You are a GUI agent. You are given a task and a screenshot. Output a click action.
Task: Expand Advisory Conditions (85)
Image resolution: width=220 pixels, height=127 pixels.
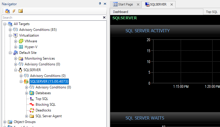pyautogui.click(x=10, y=30)
